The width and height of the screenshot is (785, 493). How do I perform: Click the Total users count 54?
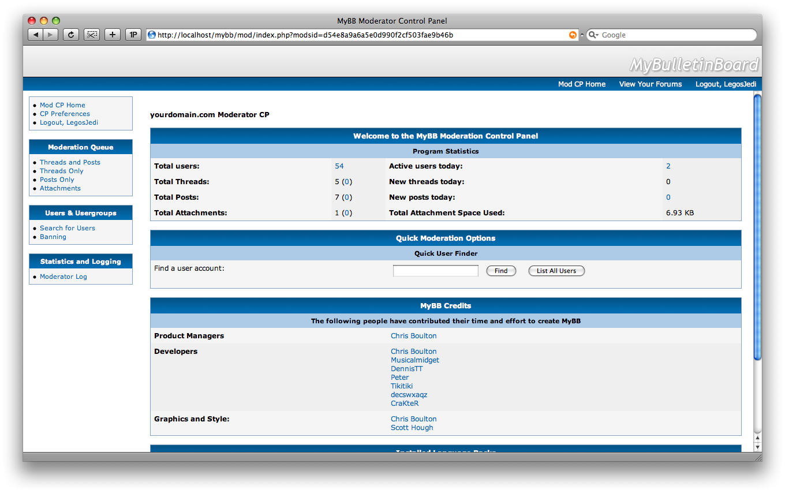click(x=339, y=166)
